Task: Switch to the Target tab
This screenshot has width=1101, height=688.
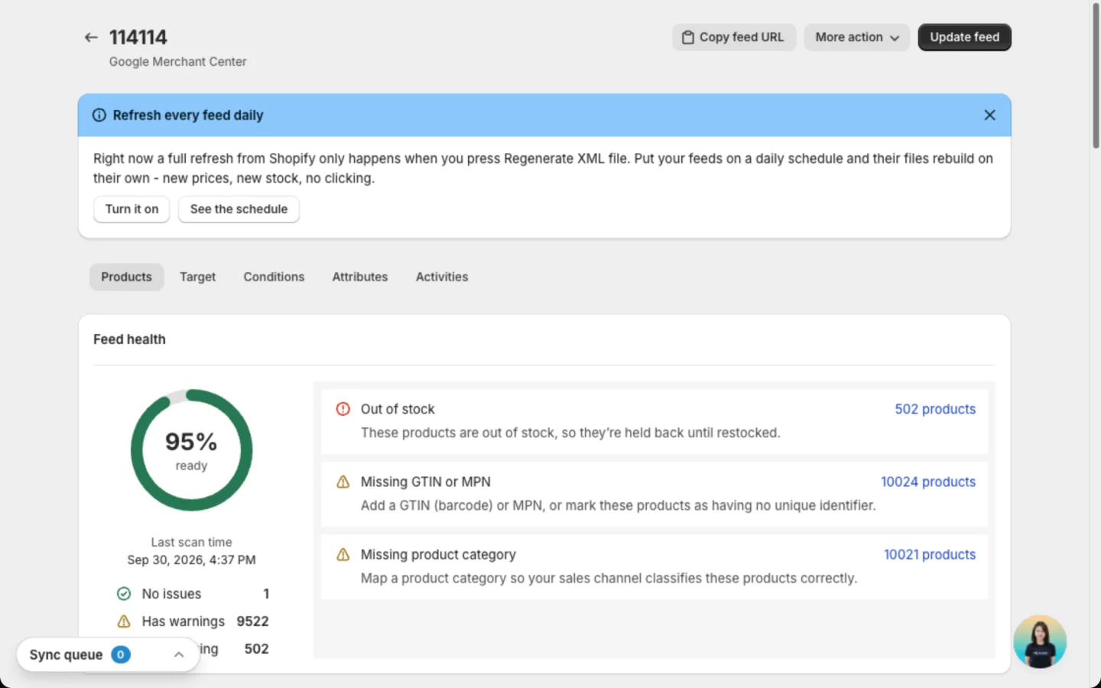Action: click(x=197, y=277)
